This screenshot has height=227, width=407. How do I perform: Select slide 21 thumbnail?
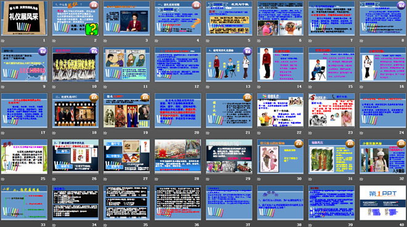(229, 110)
